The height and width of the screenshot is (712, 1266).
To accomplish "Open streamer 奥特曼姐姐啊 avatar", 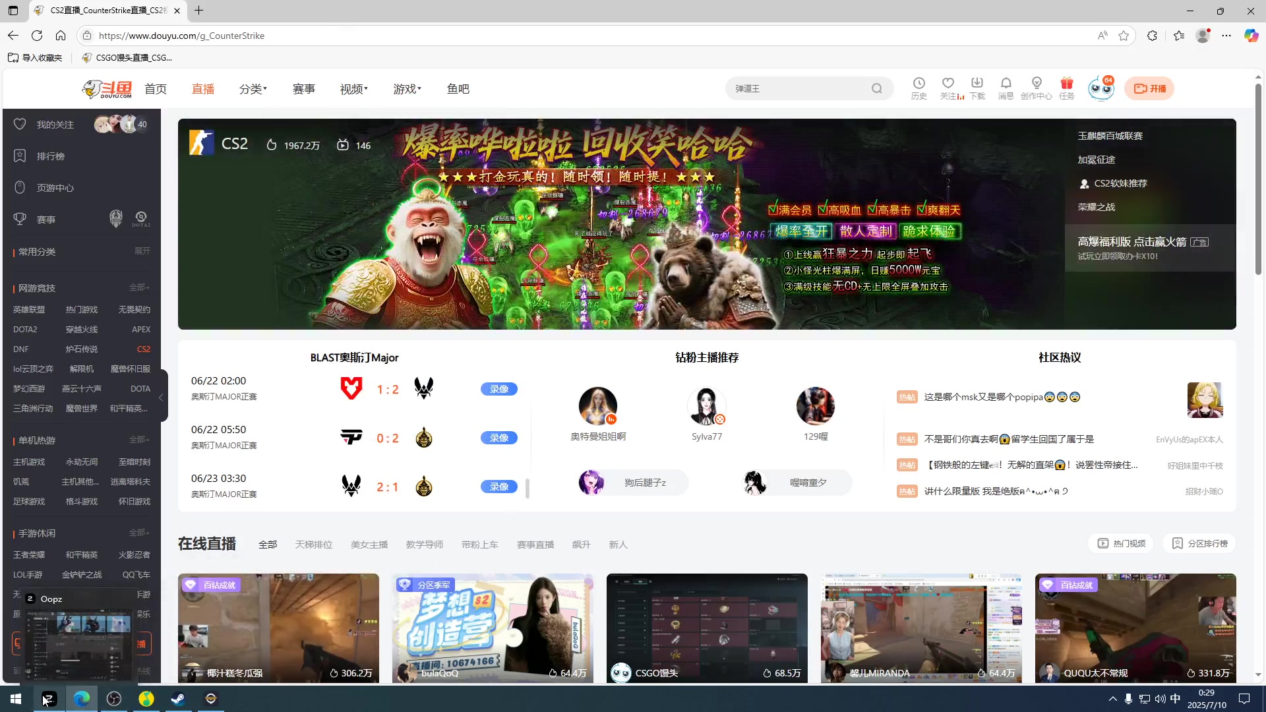I will click(x=598, y=406).
